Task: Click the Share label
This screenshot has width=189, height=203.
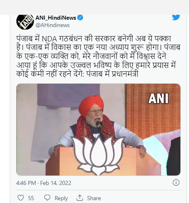Action: tap(94, 198)
